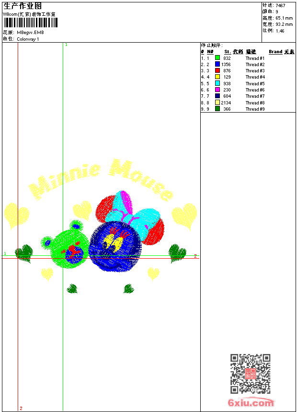The image size is (297, 412).
Task: Click the 'Colorway 1' label
Action: (28, 39)
